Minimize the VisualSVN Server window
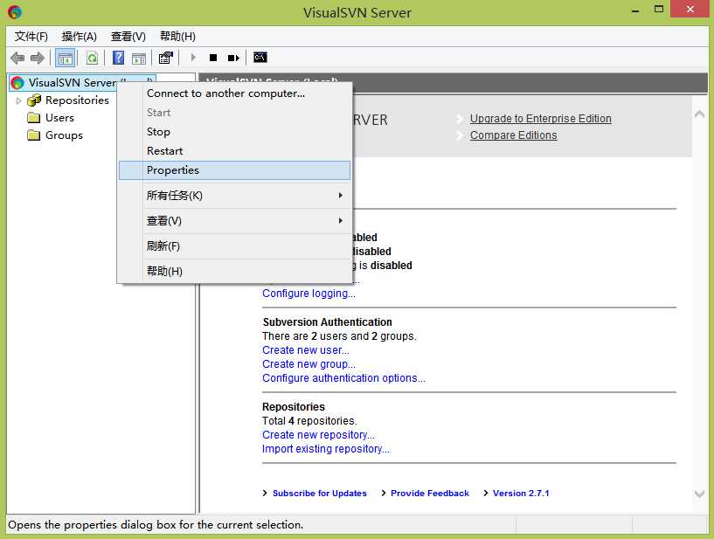714x539 pixels. 635,10
